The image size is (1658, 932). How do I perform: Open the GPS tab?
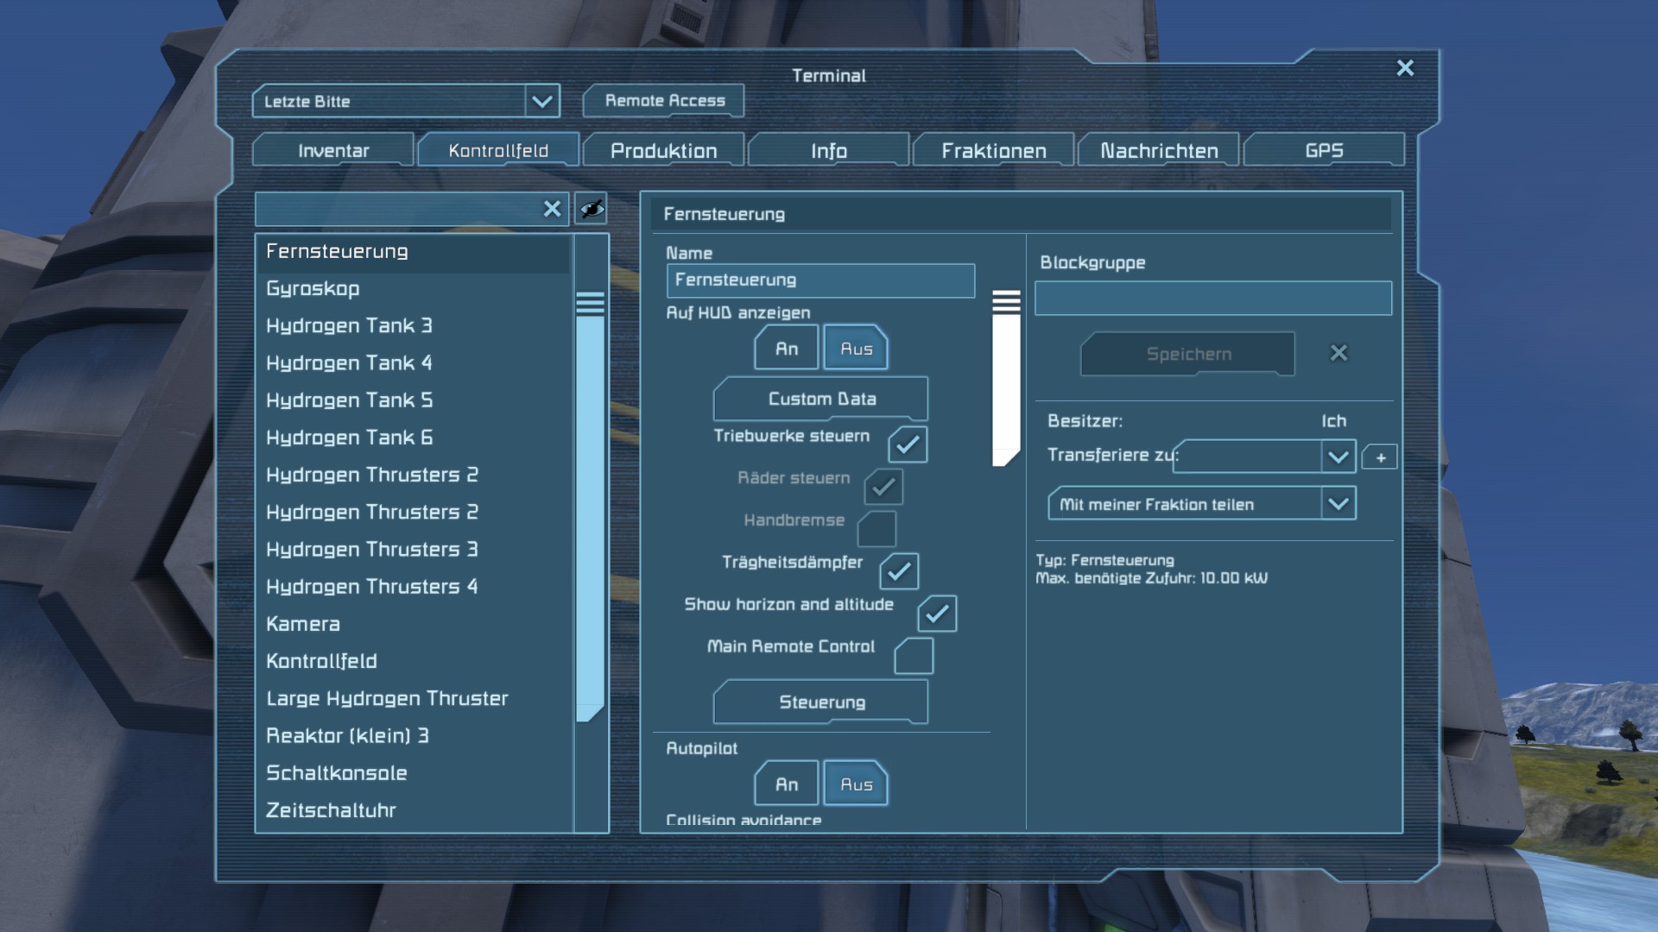coord(1323,151)
